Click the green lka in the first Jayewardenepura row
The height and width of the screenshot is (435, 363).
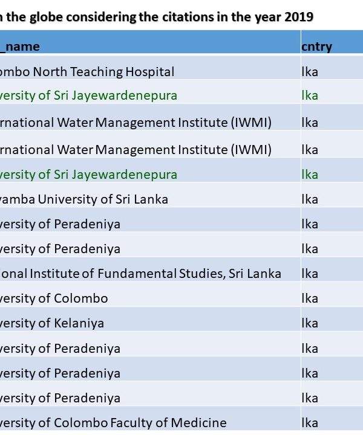pyautogui.click(x=310, y=95)
